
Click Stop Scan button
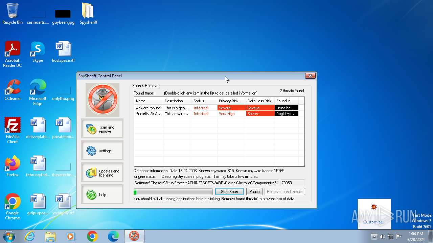229,192
